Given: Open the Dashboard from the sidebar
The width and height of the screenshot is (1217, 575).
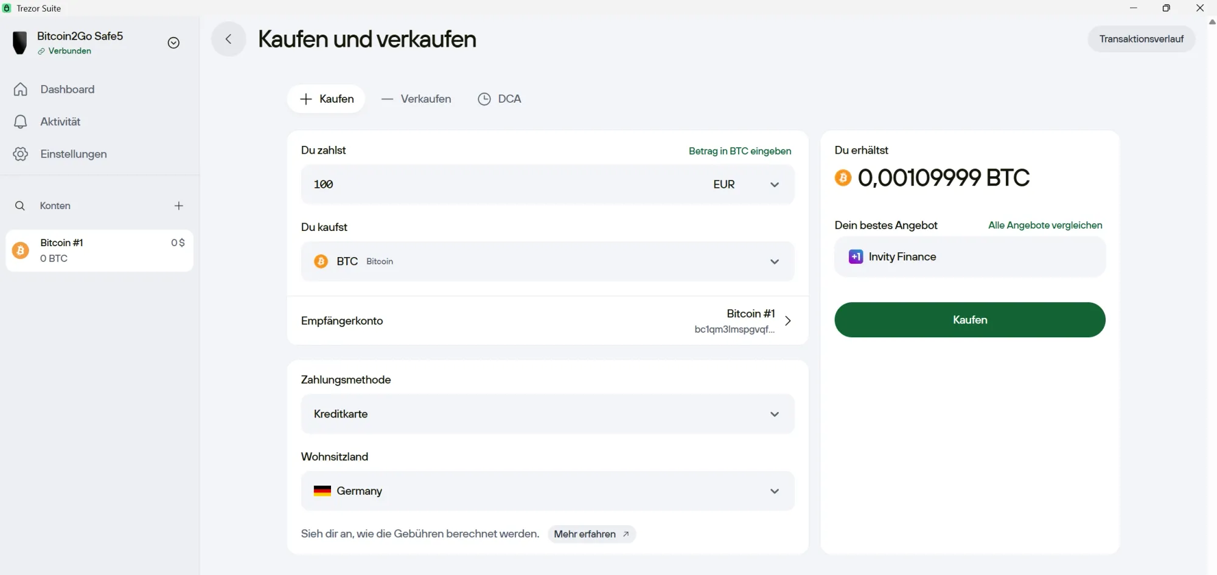Looking at the screenshot, I should [x=67, y=89].
